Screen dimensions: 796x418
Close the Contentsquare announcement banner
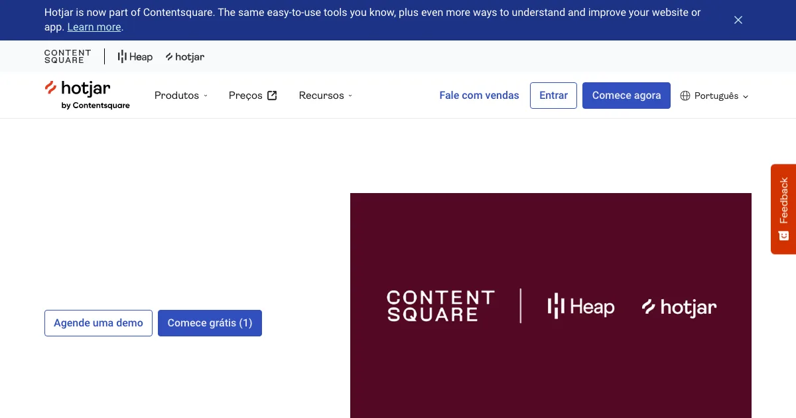pos(738,20)
